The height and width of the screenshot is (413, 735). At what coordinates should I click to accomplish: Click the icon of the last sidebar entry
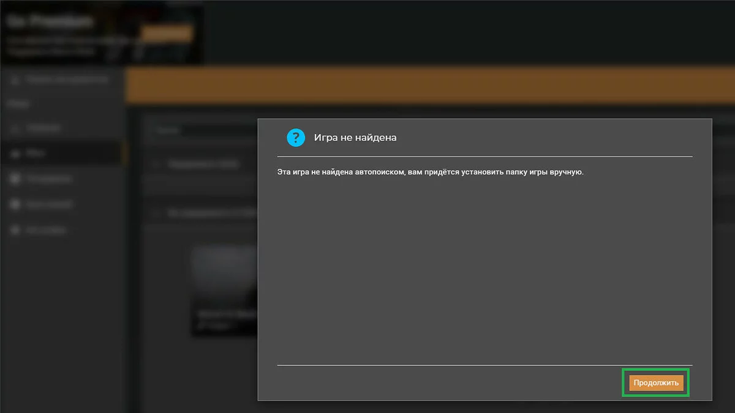15,231
